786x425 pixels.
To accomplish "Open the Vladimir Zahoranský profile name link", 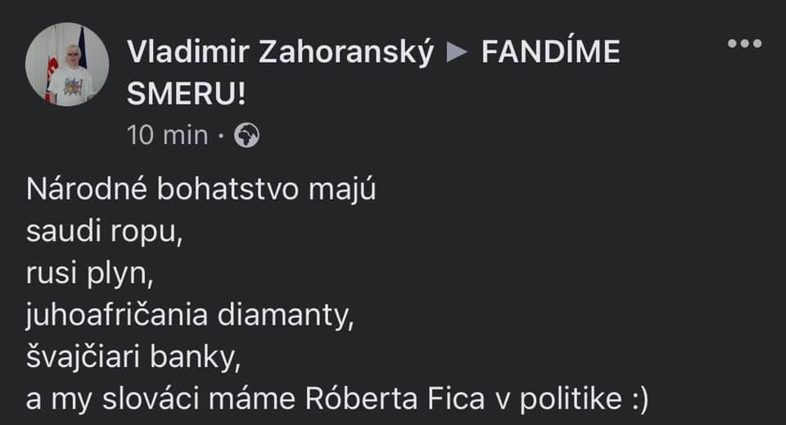I will pos(280,54).
